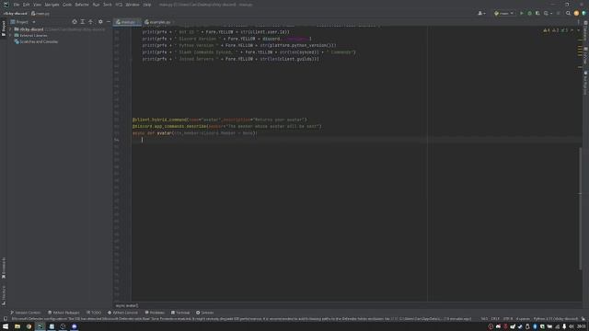Screen dimensions: 589x331
Task: Open the Services tool window
Action: tap(204, 313)
